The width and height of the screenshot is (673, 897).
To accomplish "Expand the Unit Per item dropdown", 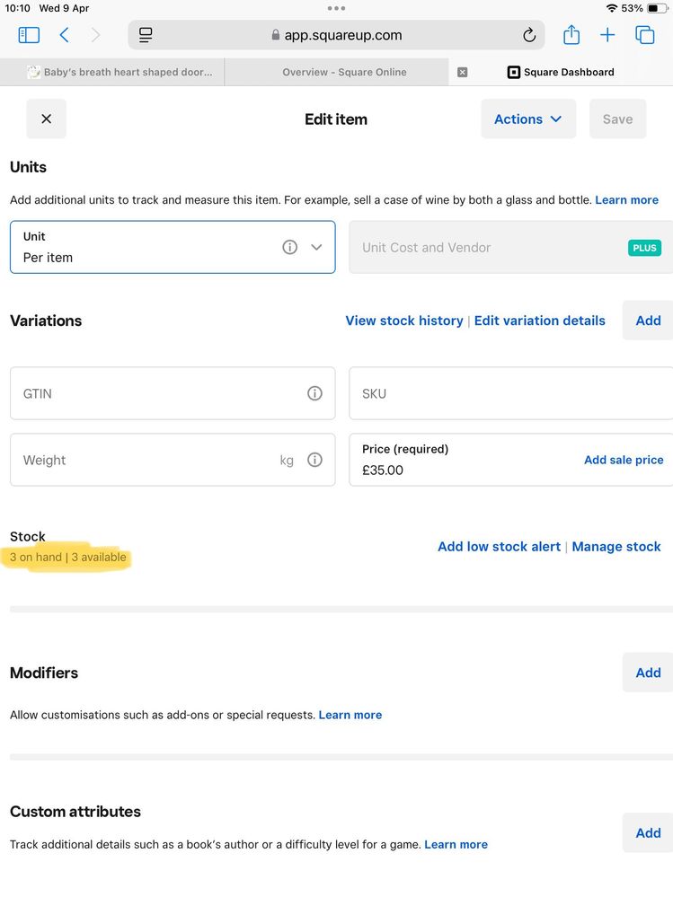I will 316,247.
